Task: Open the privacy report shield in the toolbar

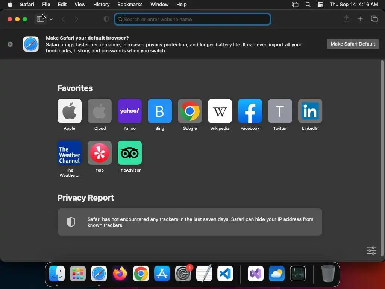Action: (106, 19)
